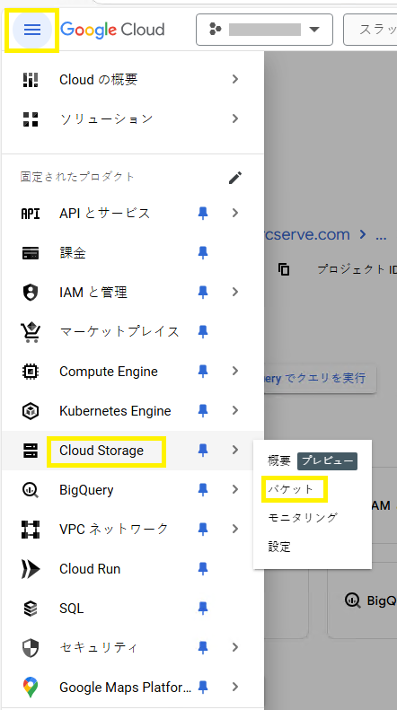Image resolution: width=397 pixels, height=710 pixels.
Task: Click the SQL stack icon
Action: [31, 608]
